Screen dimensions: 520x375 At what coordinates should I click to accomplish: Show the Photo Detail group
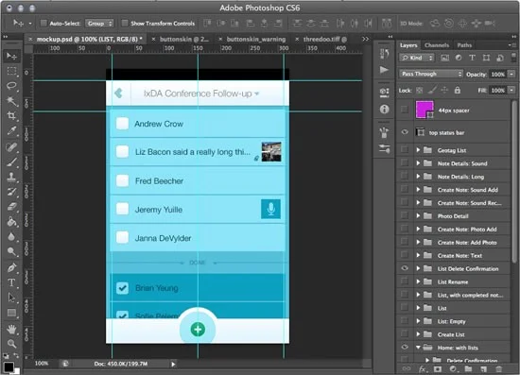click(405, 215)
